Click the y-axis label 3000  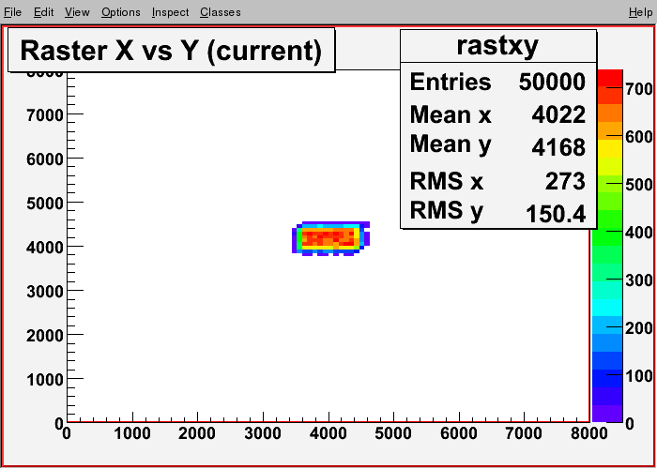point(45,292)
